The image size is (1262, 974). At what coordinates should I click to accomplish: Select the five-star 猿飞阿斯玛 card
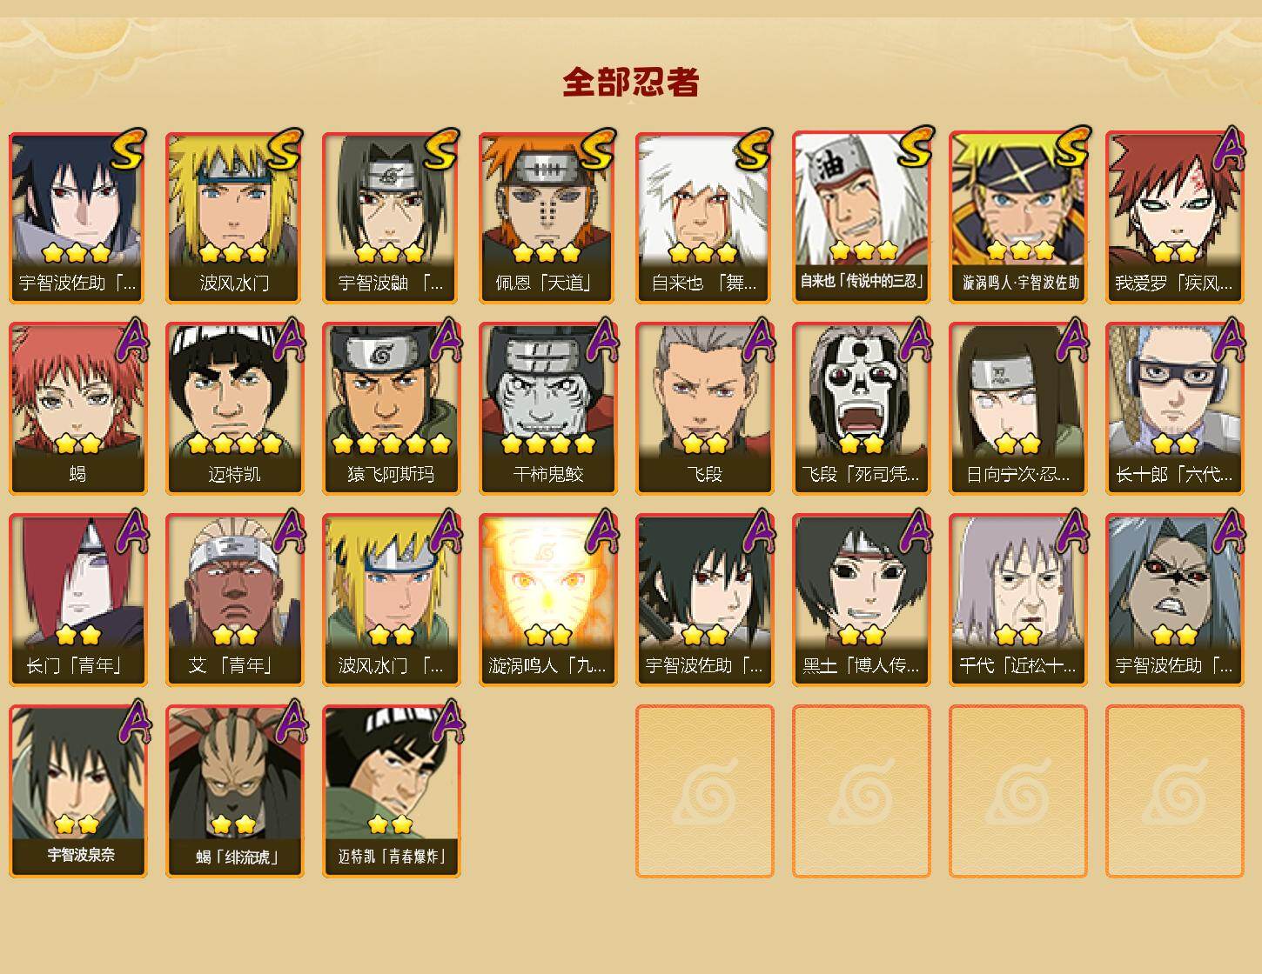pyautogui.click(x=391, y=409)
